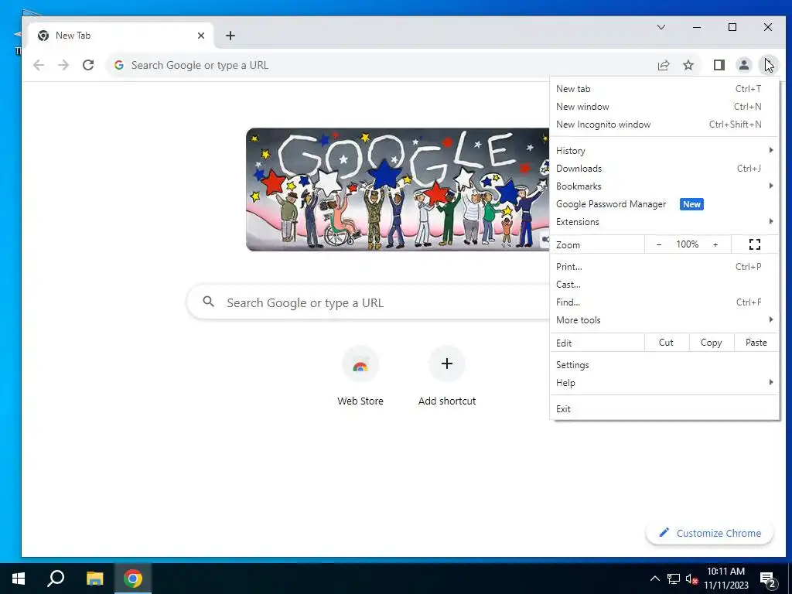Click the Customize Chrome button
This screenshot has height=594, width=792.
(x=710, y=534)
